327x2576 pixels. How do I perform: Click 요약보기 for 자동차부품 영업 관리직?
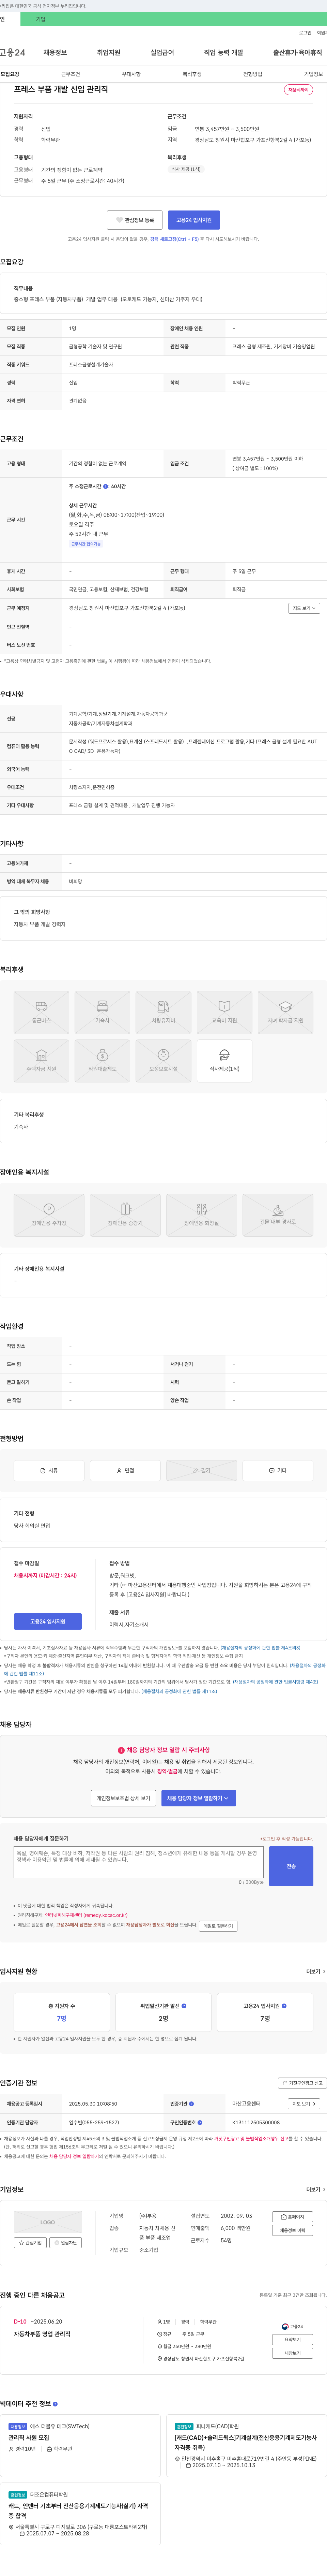coord(292,2340)
